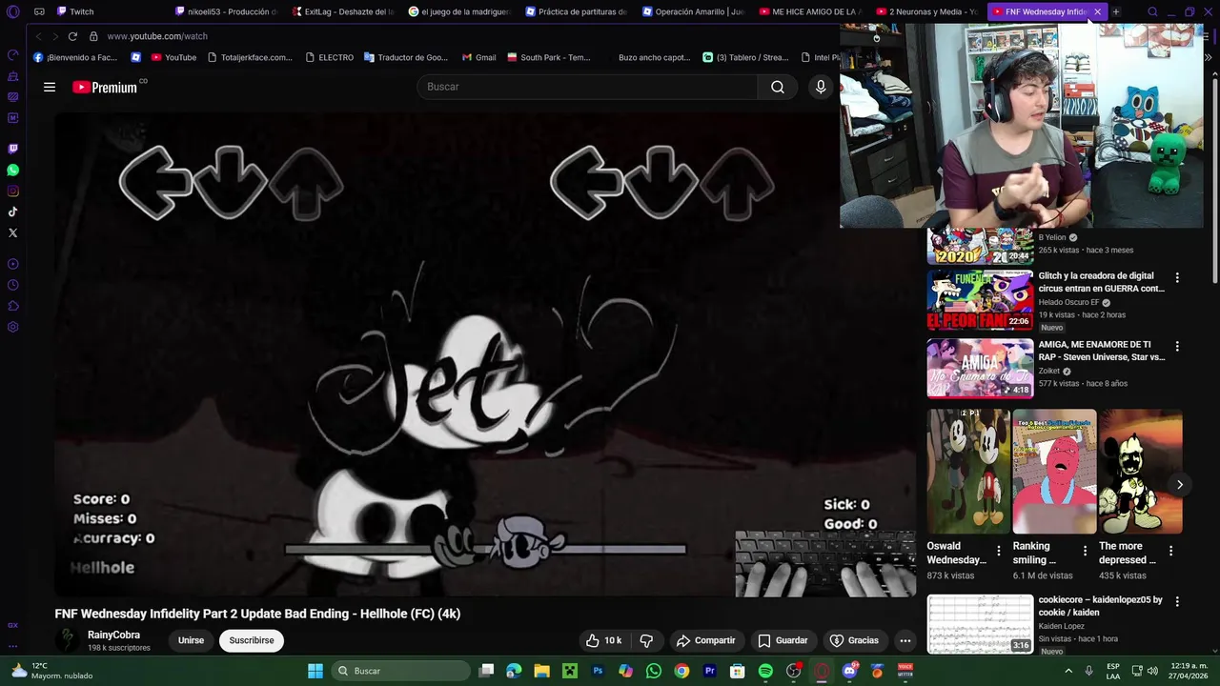This screenshot has width=1220, height=686.
Task: Click the www.youtube.com/watch address bar
Action: [157, 36]
